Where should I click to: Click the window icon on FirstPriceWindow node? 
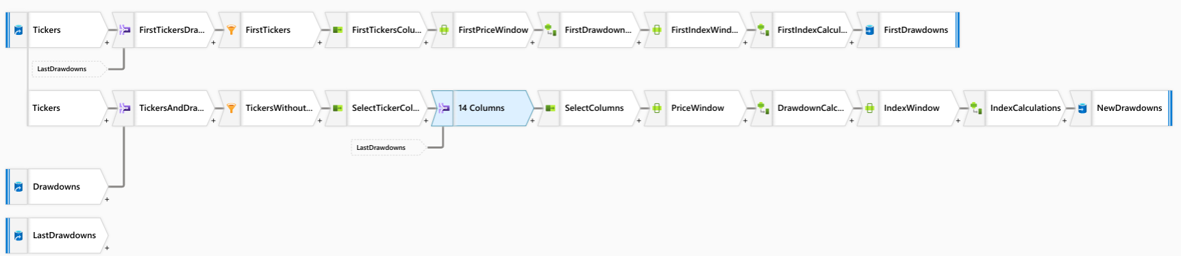coord(444,30)
